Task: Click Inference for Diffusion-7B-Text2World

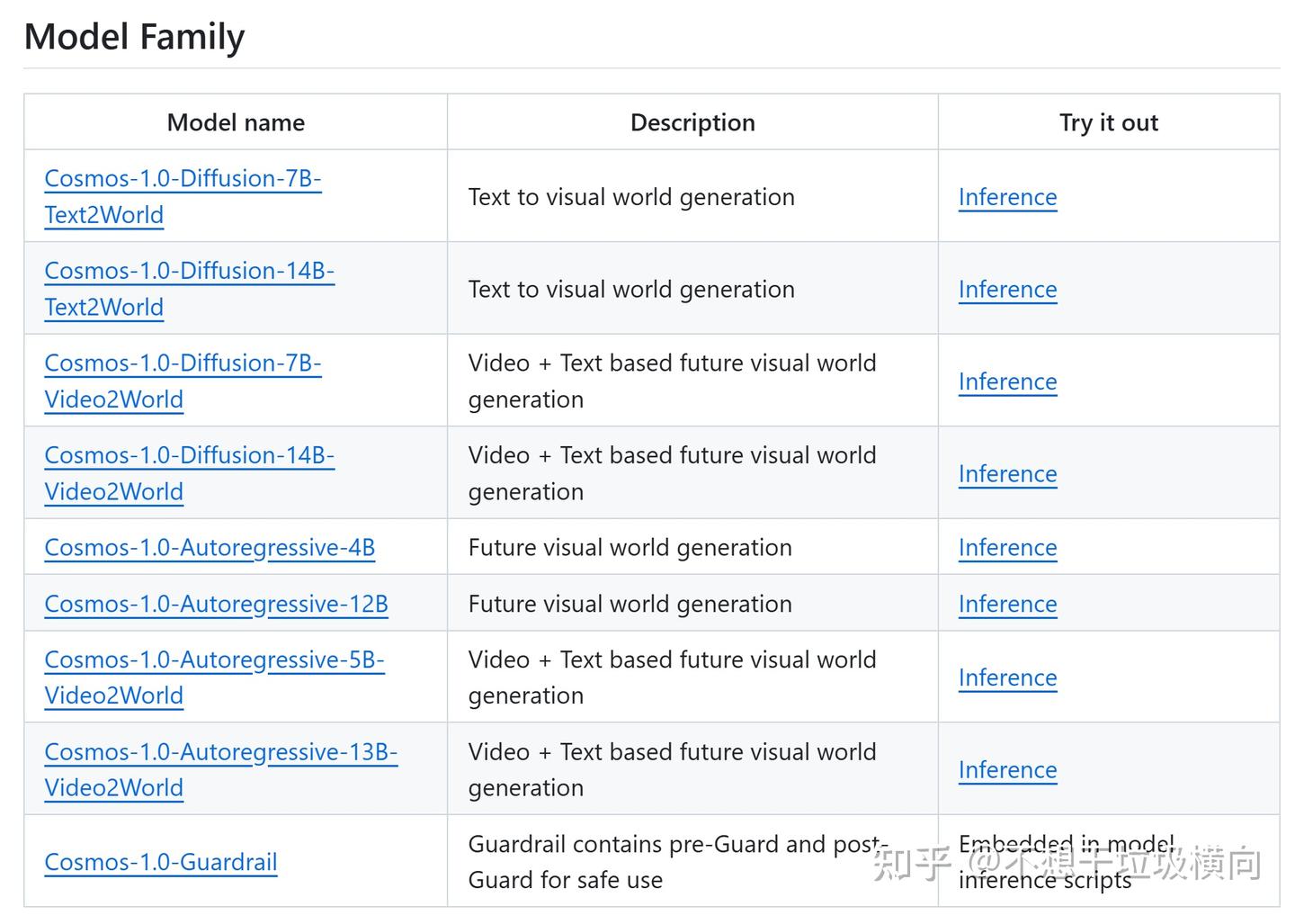Action: pos(1007,197)
